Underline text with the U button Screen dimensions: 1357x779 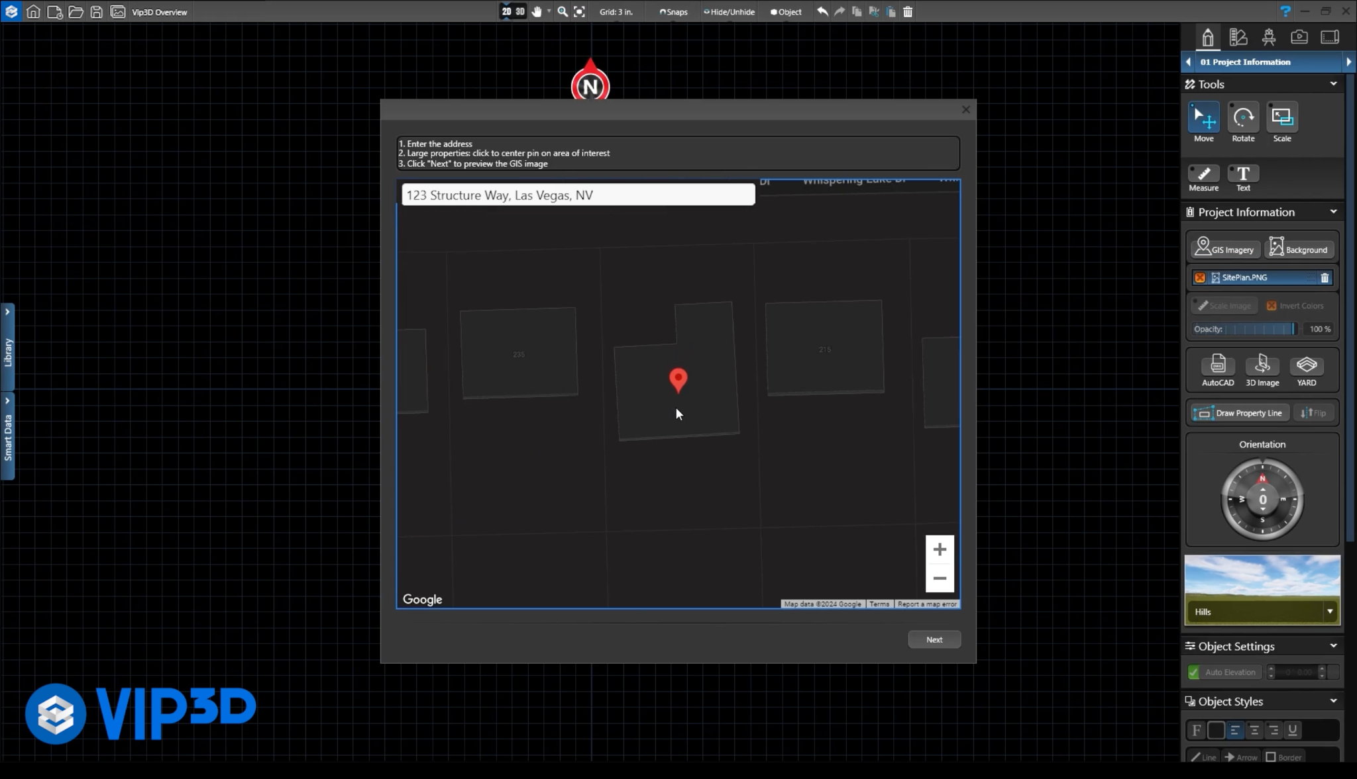coord(1291,730)
